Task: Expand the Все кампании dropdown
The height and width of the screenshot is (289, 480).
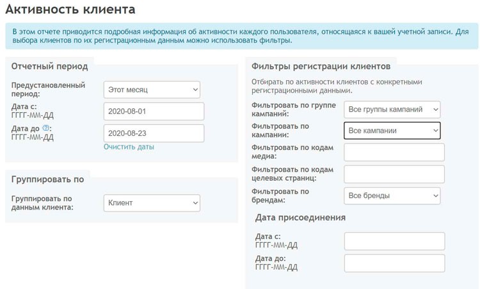Action: tap(392, 131)
